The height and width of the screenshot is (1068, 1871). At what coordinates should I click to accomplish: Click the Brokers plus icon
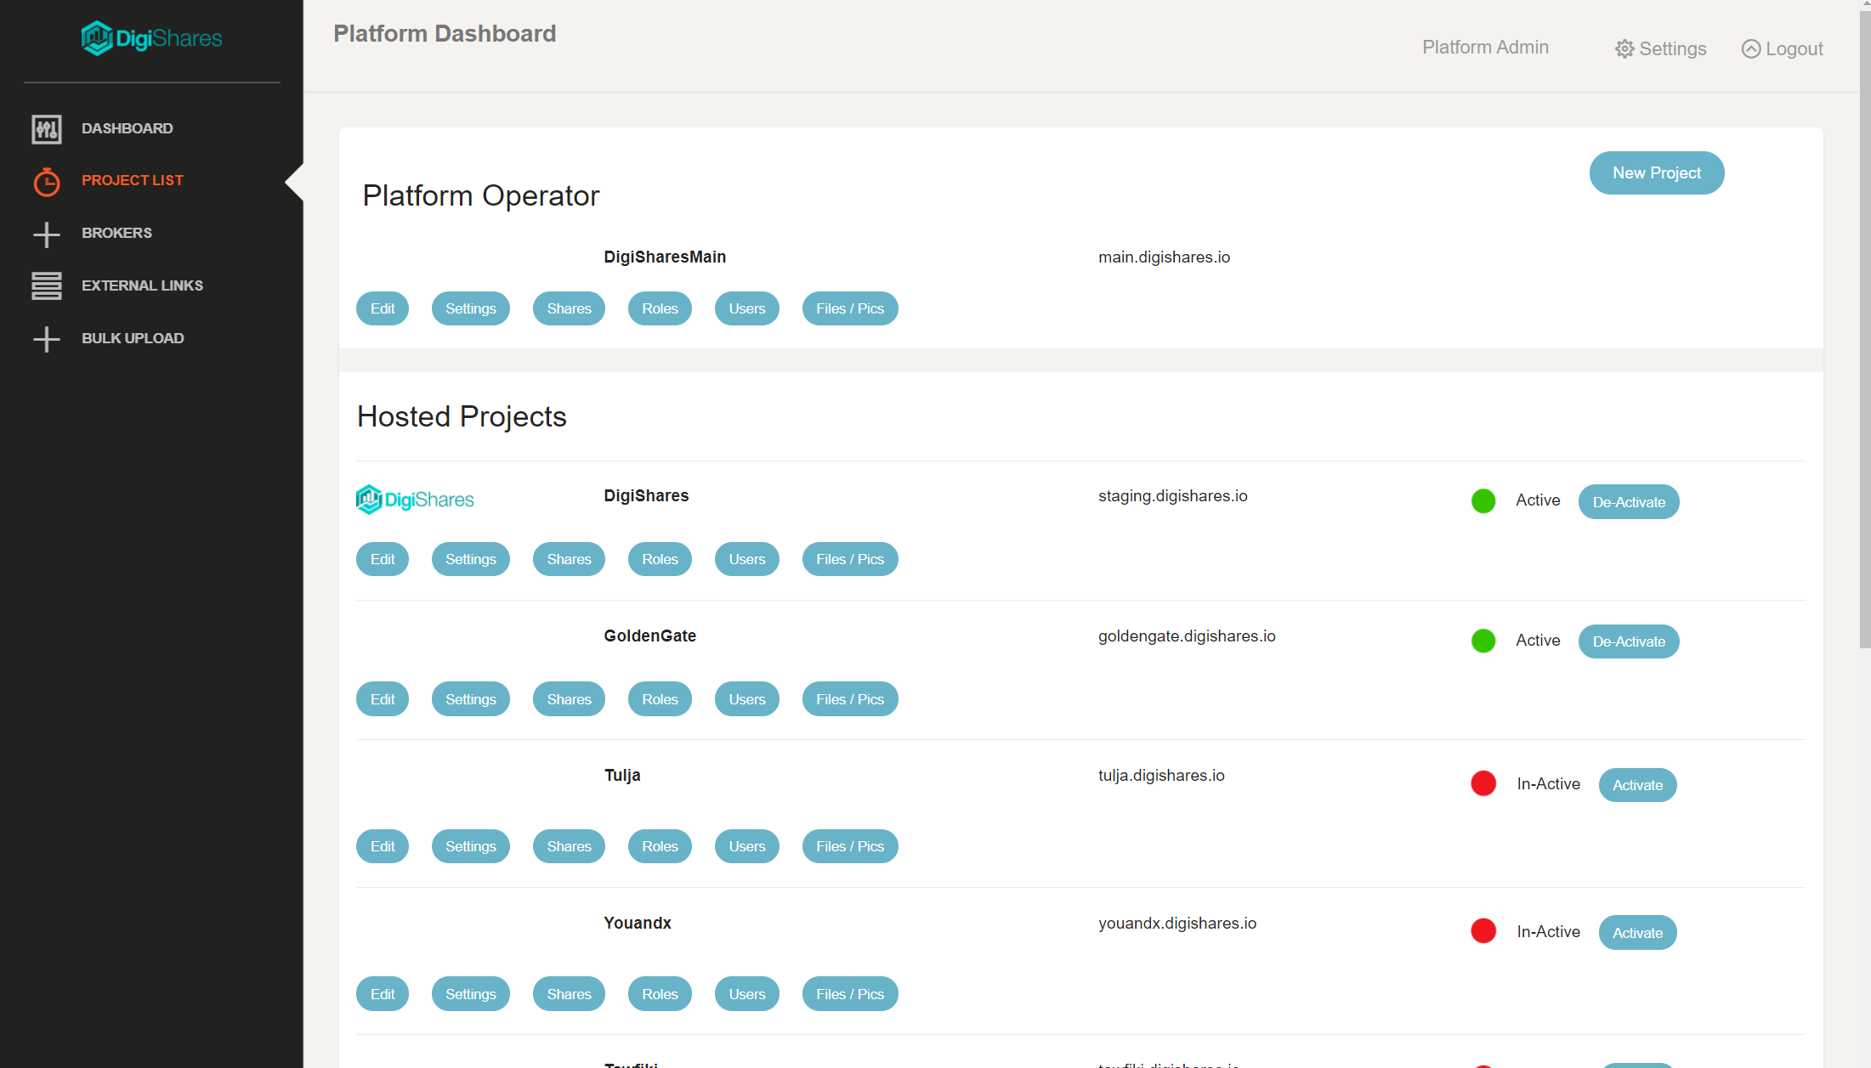tap(47, 235)
